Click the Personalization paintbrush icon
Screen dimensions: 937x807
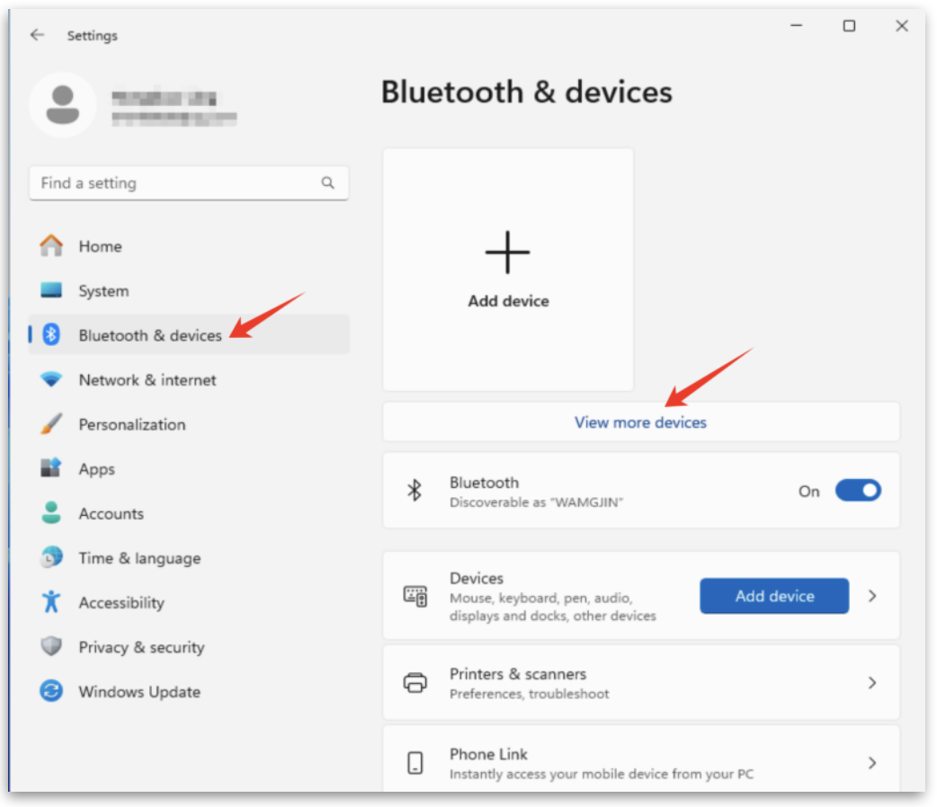[51, 424]
